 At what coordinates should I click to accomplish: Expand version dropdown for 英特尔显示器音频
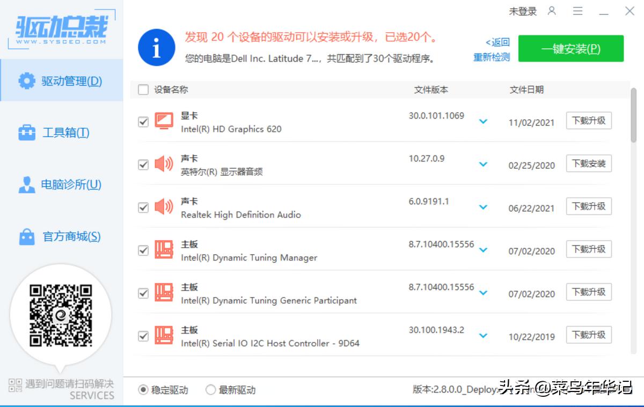click(x=482, y=165)
